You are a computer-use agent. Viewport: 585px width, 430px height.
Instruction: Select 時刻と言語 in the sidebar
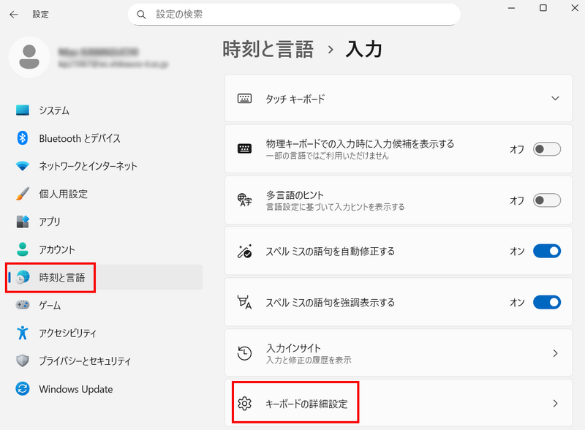[x=61, y=277]
